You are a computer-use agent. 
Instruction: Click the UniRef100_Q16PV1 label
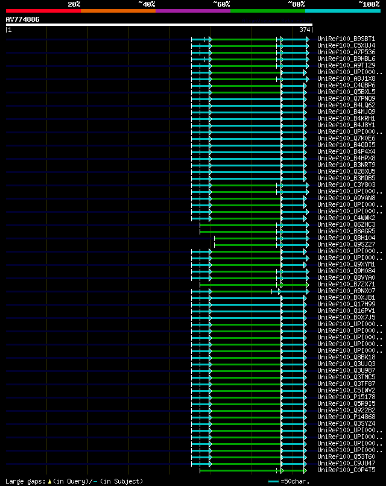coord(346,311)
